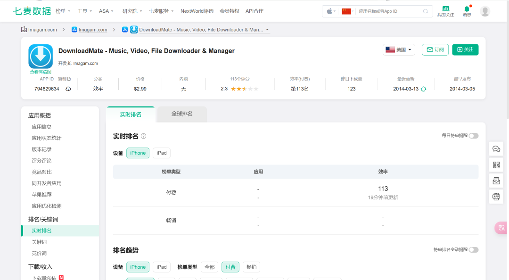509x280 pixels.
Task: Open 关键词 sidebar item
Action: click(x=39, y=242)
